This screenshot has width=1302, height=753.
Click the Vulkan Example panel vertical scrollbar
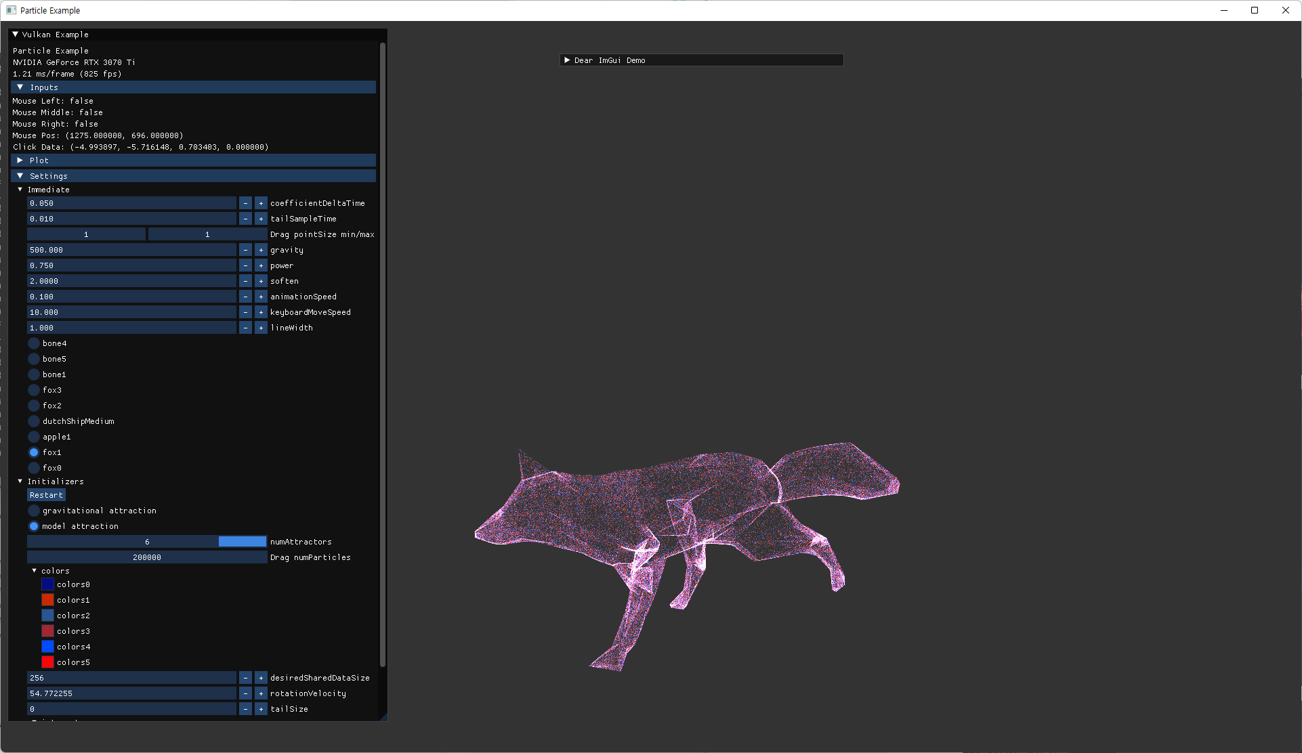[x=383, y=355]
